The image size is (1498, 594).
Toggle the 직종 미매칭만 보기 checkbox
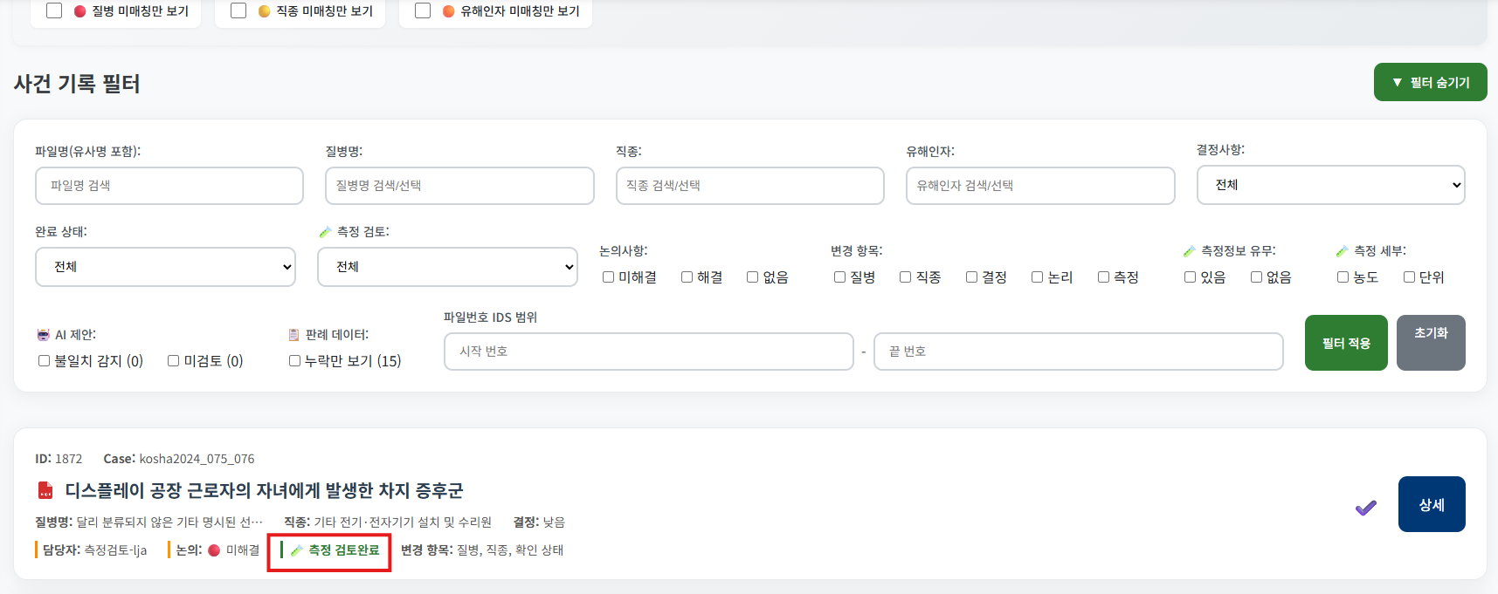coord(238,10)
